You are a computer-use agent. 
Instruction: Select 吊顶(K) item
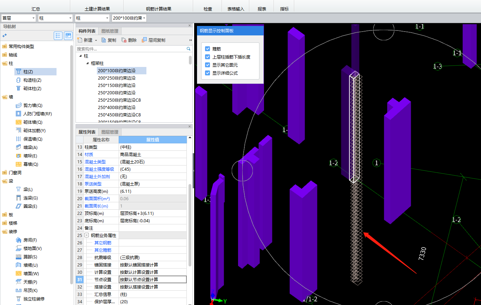pos(31,291)
